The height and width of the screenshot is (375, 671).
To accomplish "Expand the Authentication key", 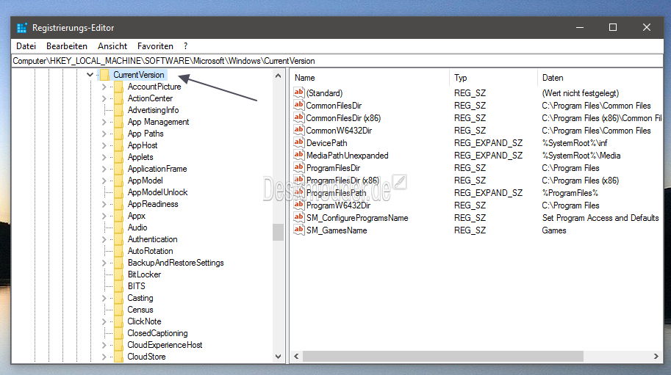I will pyautogui.click(x=104, y=239).
